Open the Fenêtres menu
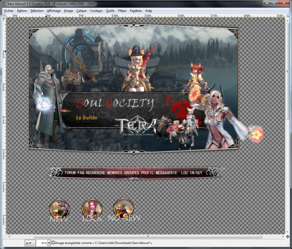This screenshot has width=292, height=249. tap(136, 11)
